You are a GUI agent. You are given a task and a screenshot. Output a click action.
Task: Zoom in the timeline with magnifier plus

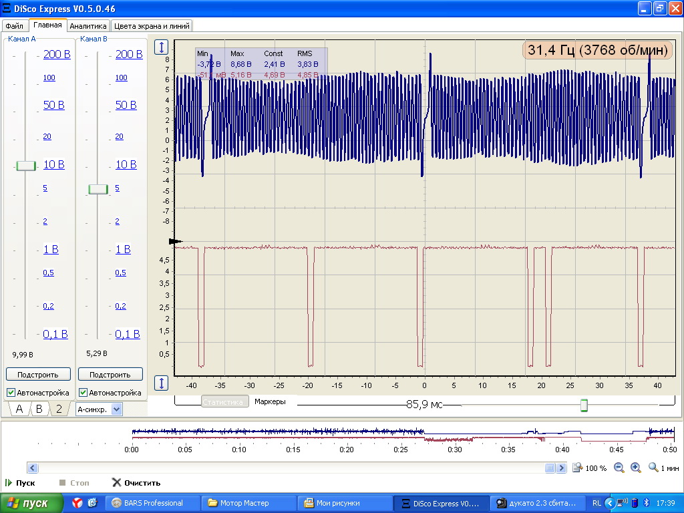click(635, 468)
